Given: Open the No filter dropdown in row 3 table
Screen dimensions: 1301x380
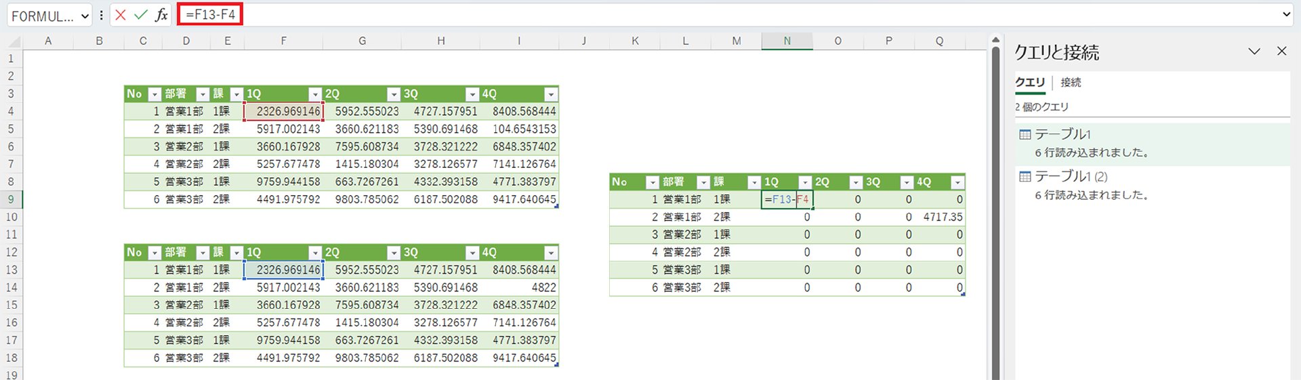Looking at the screenshot, I should 154,94.
